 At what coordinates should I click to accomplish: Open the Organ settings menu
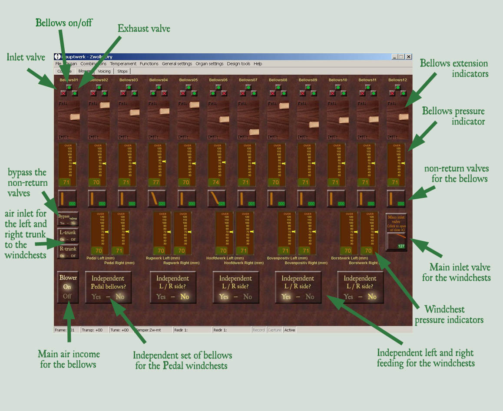[x=209, y=64]
